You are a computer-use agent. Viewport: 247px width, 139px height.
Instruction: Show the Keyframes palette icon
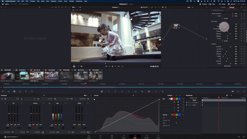click(233, 92)
